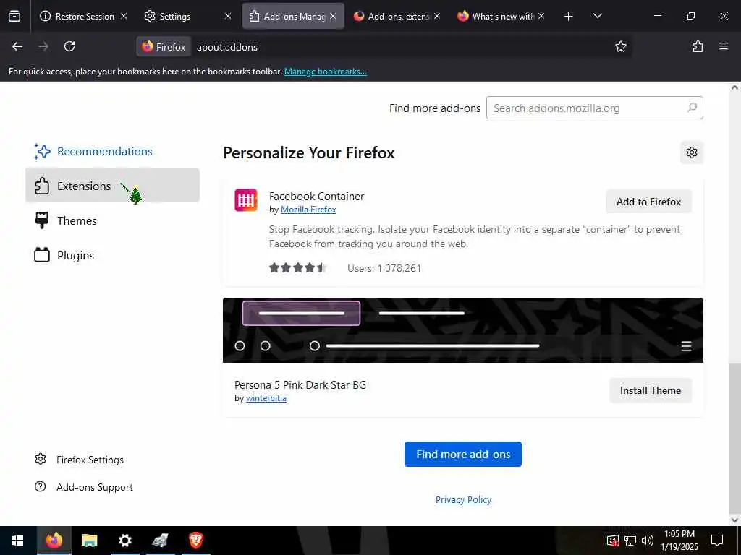This screenshot has height=555, width=741.
Task: Click the Firefox taskbar icon
Action: (x=54, y=541)
